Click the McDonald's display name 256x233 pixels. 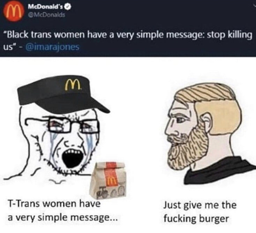point(46,7)
